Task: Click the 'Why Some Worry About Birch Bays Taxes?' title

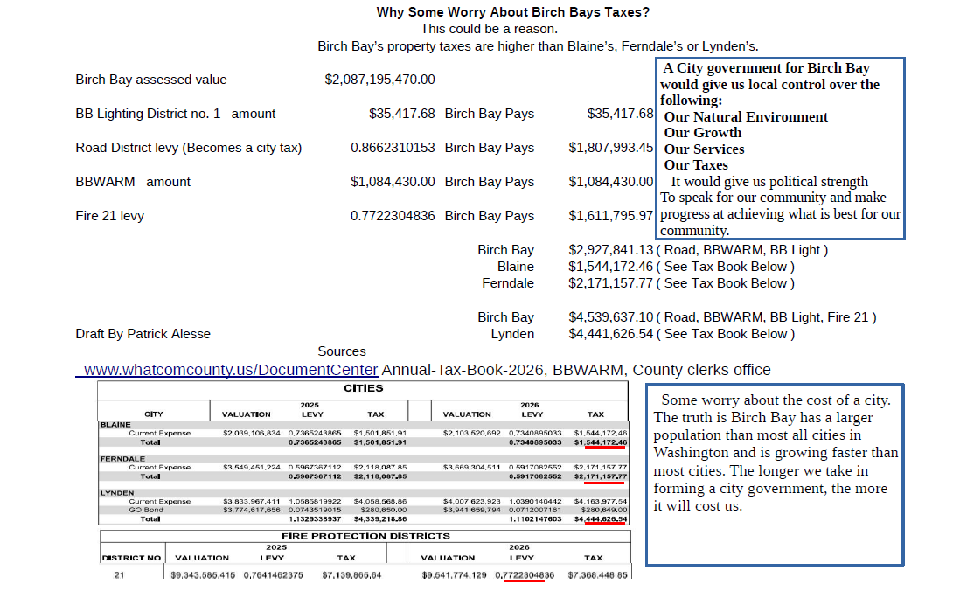Action: (x=513, y=12)
